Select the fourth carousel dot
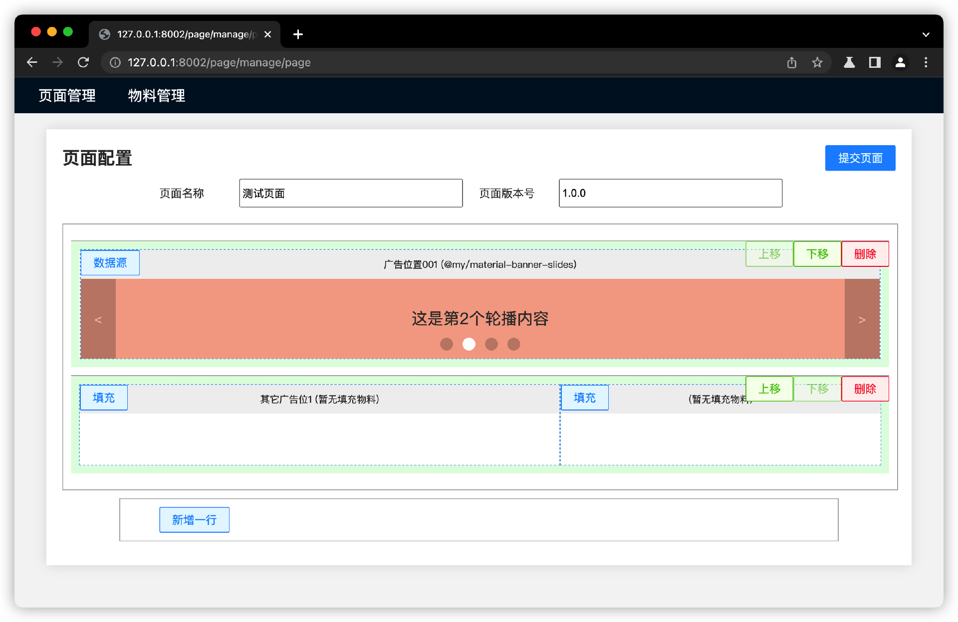The image size is (958, 622). pos(514,344)
